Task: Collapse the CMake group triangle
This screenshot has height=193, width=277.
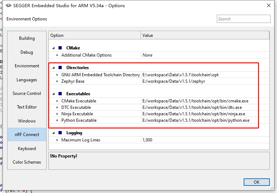Action: [53, 48]
